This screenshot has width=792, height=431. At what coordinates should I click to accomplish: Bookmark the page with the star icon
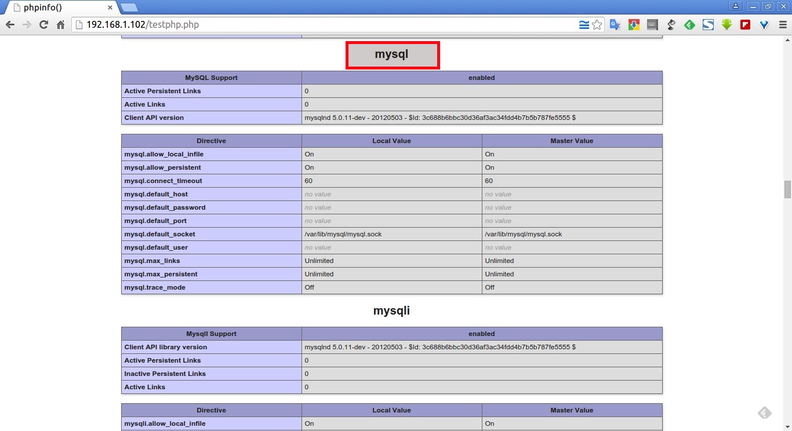coord(598,24)
